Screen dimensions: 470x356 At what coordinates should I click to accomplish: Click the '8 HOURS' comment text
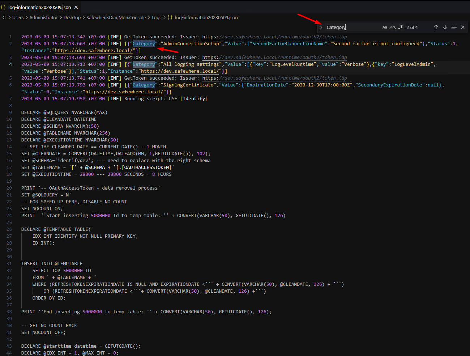[162, 174]
